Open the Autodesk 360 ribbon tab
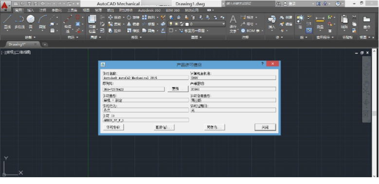379x184 pixels. 149,10
